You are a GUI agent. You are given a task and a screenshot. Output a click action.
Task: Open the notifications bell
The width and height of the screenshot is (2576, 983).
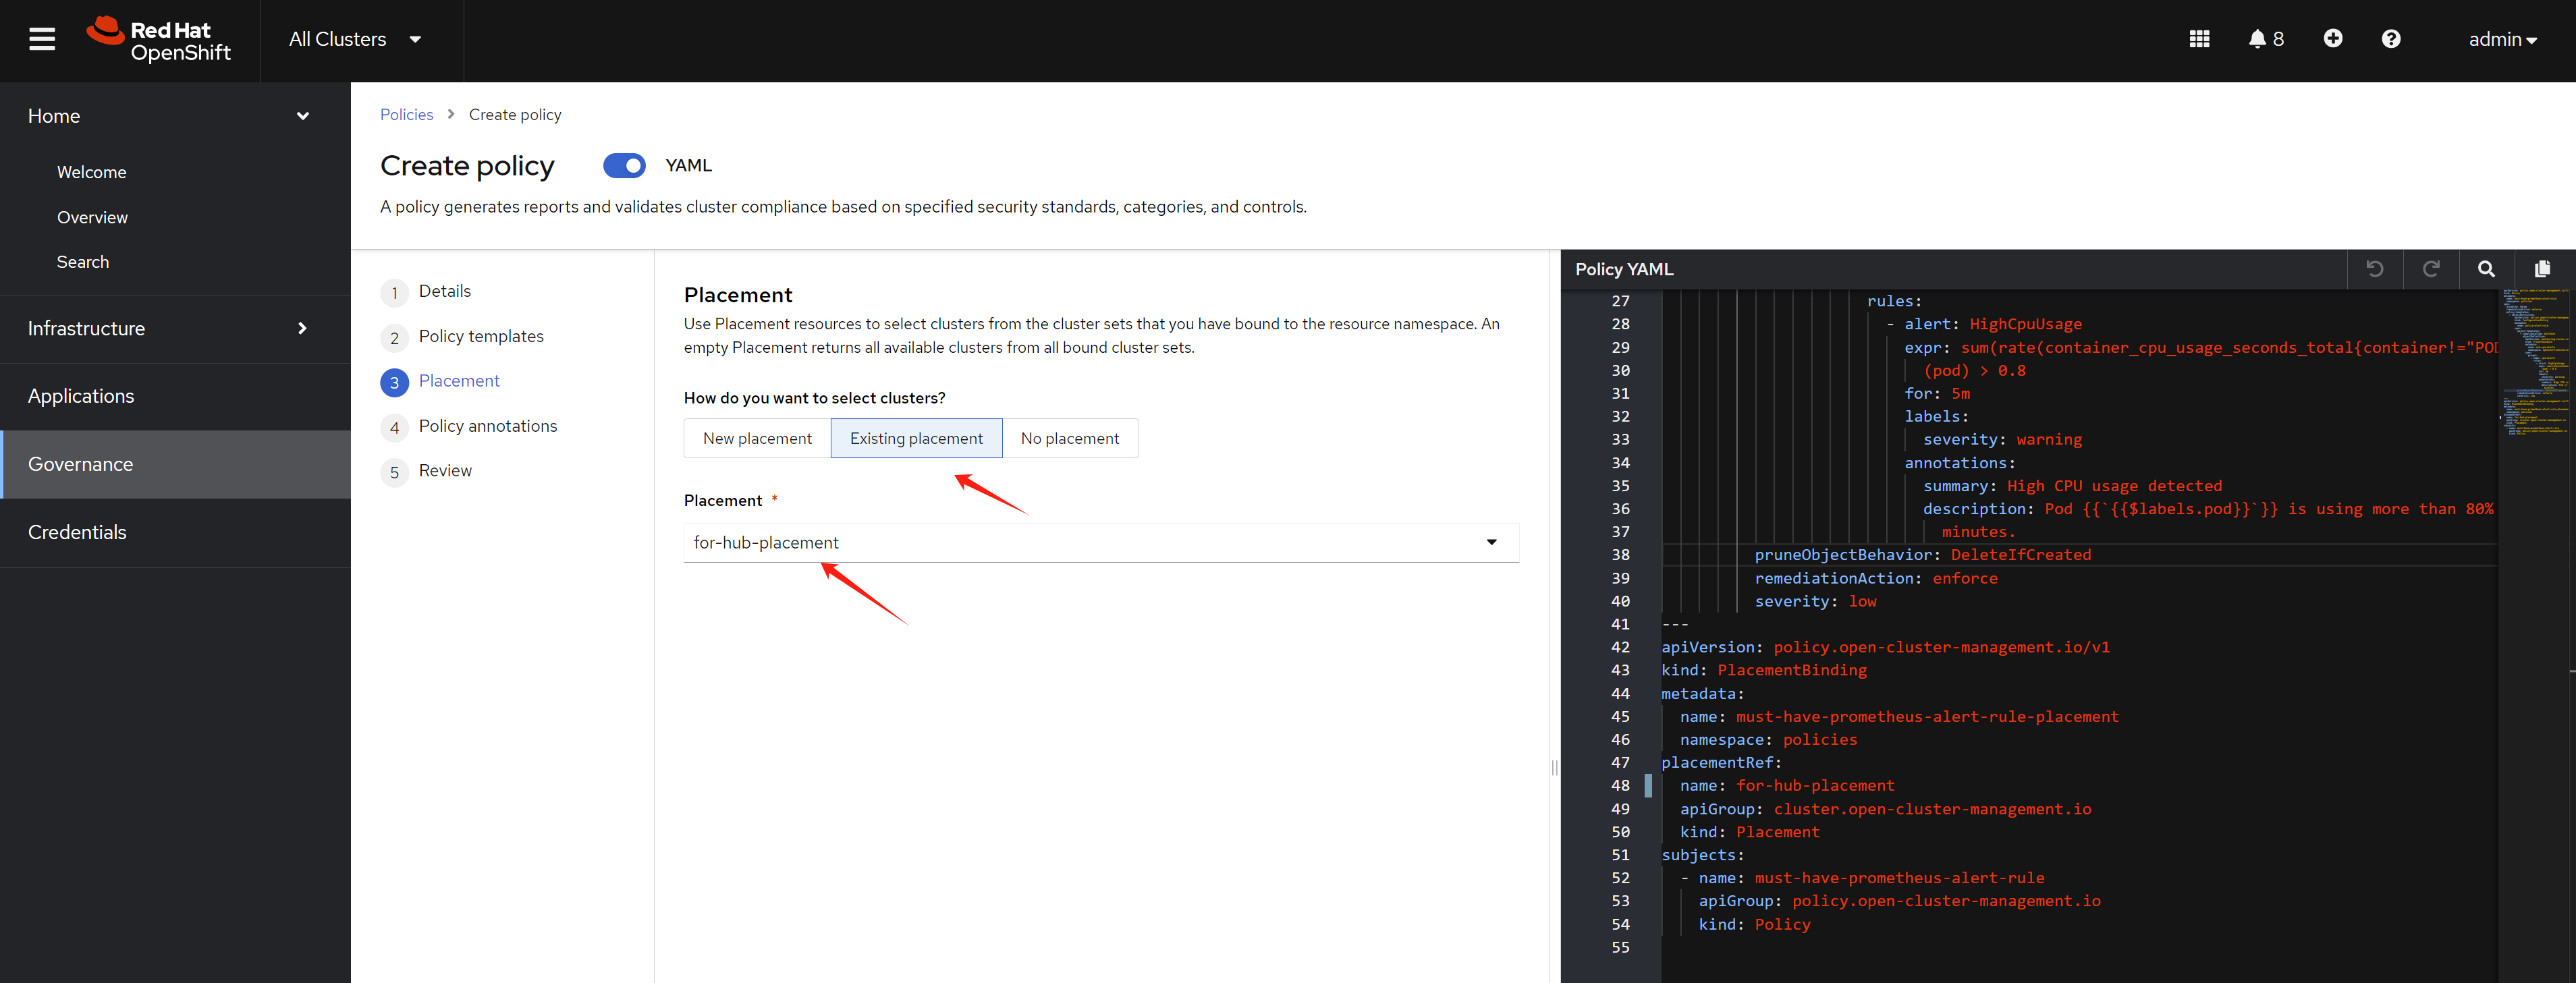pyautogui.click(x=2265, y=39)
